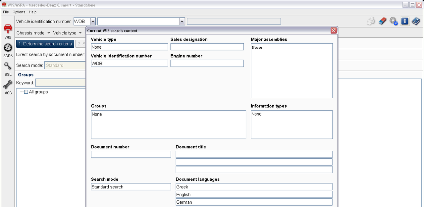The height and width of the screenshot is (207, 424).
Task: Open the Help menu
Action: [x=32, y=12]
